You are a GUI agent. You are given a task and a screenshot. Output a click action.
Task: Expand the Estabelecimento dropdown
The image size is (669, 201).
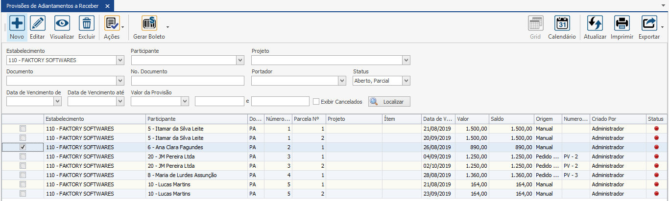[120, 60]
